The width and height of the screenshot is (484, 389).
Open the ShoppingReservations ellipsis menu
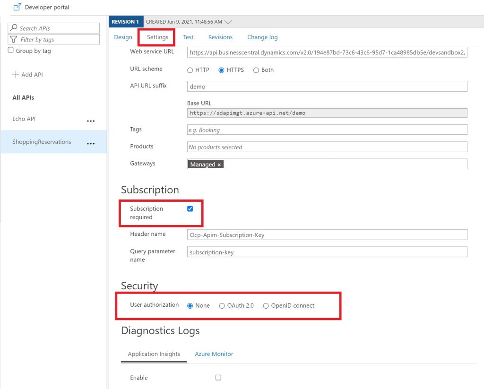(x=91, y=144)
